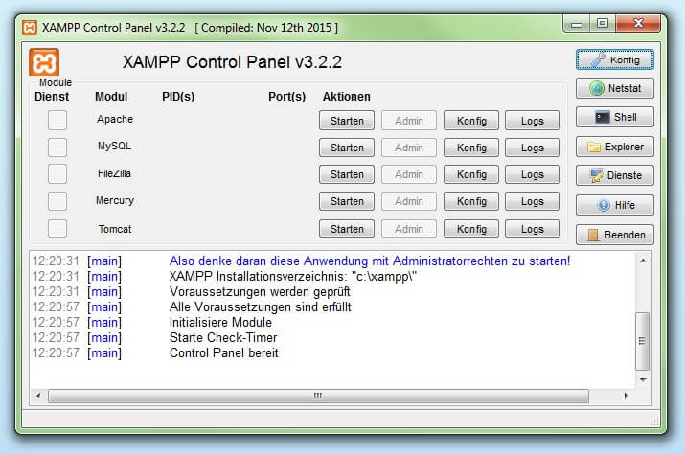This screenshot has height=454, width=685.
Task: Open Dienste services icon button
Action: click(x=614, y=176)
